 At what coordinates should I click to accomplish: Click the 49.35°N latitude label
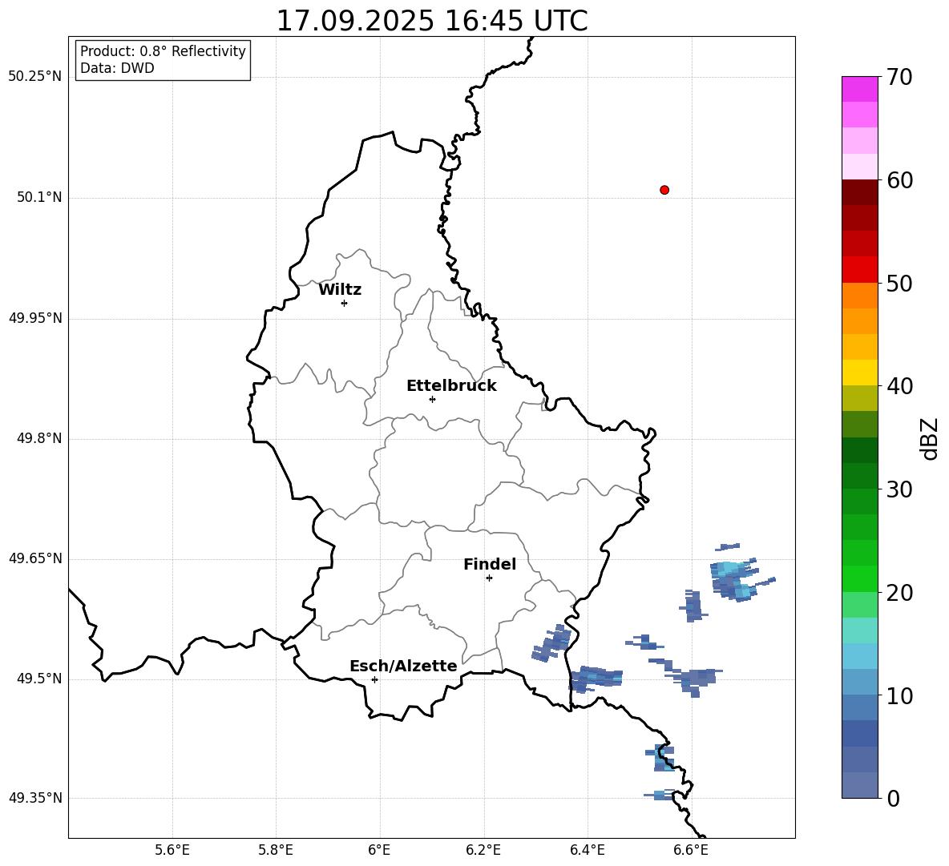[35, 799]
